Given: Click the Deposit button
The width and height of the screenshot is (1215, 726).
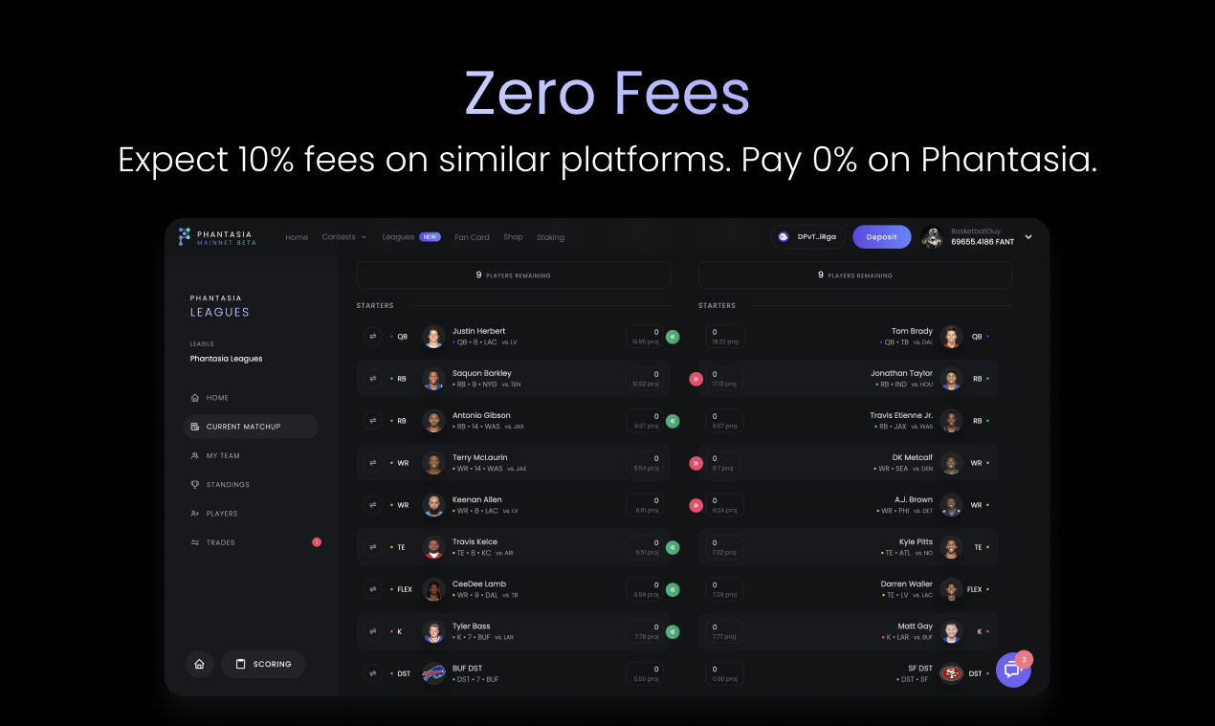Looking at the screenshot, I should point(882,237).
